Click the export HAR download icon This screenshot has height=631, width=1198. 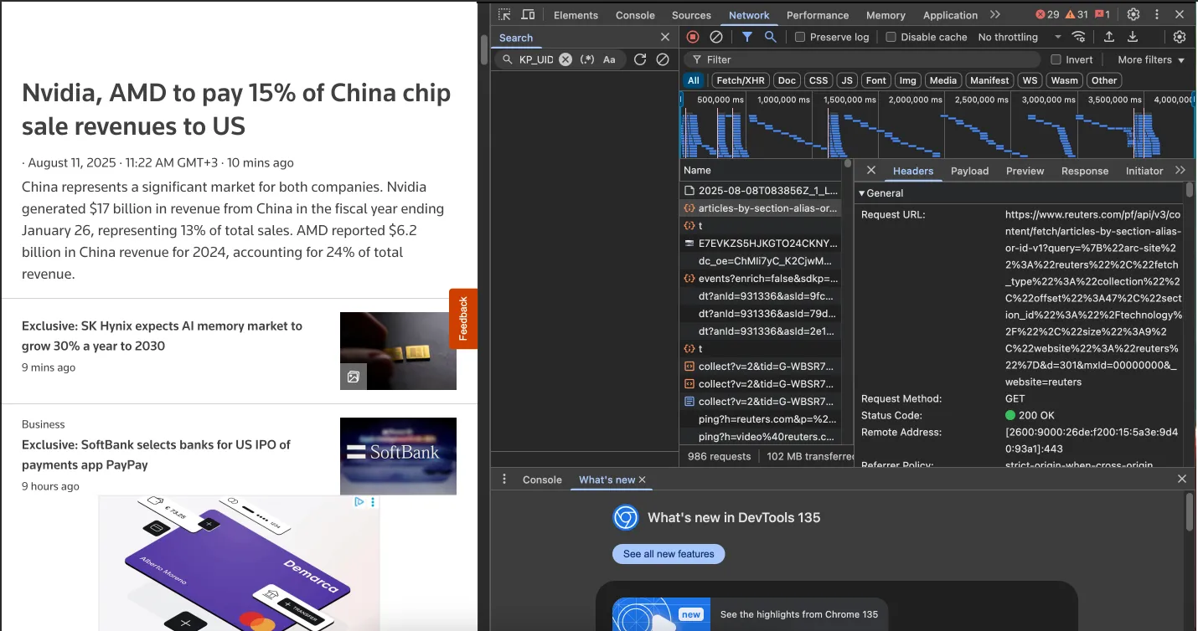1133,37
